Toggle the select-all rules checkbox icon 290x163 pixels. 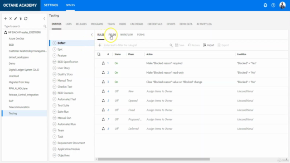pyautogui.click(x=99, y=54)
